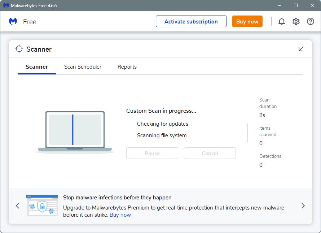
Task: Maximize the Malwarebytes window
Action: [296, 5]
